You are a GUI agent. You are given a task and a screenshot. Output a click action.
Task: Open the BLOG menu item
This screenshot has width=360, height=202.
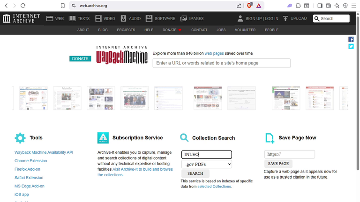(x=103, y=30)
